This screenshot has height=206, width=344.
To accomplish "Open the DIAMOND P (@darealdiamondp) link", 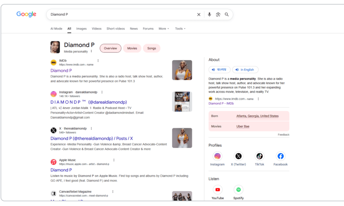I will pyautogui.click(x=89, y=102).
